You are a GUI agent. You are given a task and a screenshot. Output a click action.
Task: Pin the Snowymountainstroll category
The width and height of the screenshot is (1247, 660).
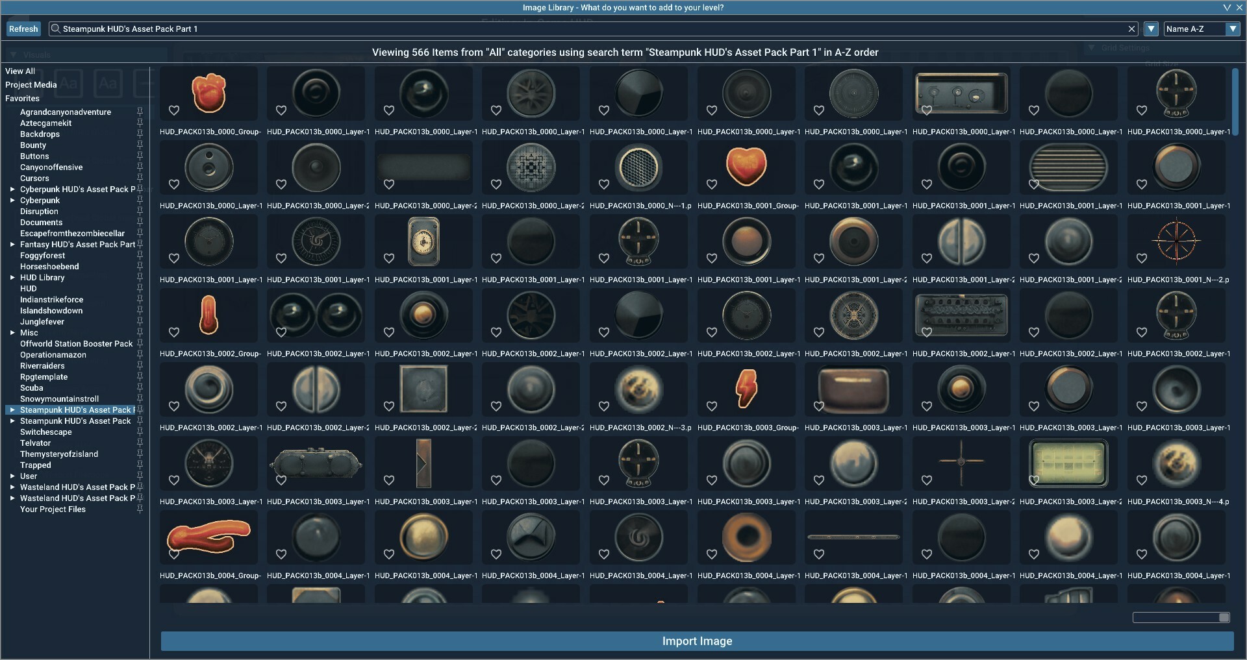(140, 399)
